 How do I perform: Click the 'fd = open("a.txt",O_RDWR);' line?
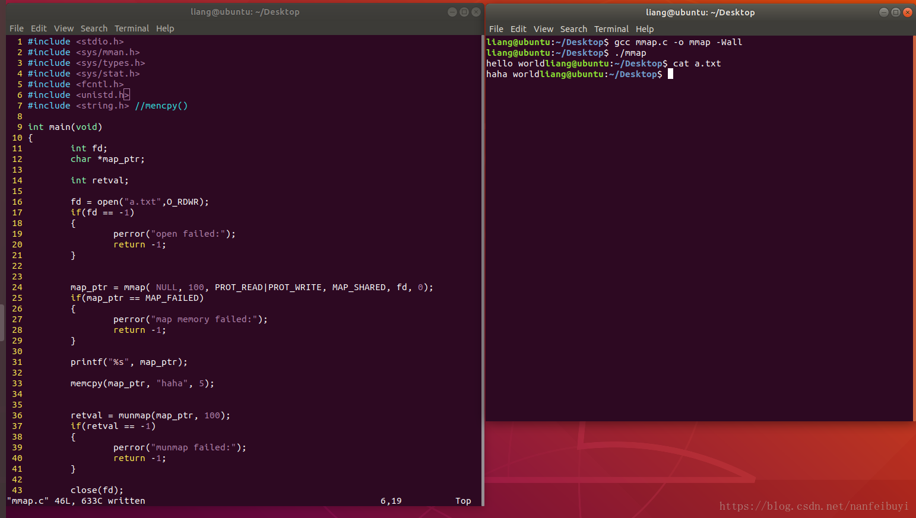click(x=140, y=202)
